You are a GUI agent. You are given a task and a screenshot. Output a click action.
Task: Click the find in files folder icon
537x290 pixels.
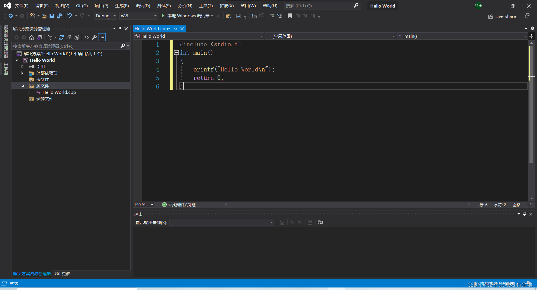click(x=228, y=16)
